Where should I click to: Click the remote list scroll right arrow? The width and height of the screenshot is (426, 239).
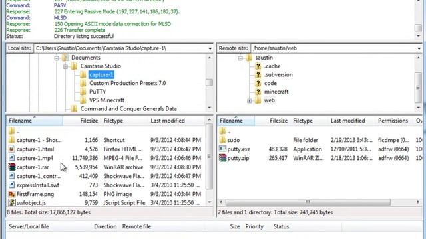[x=418, y=202]
